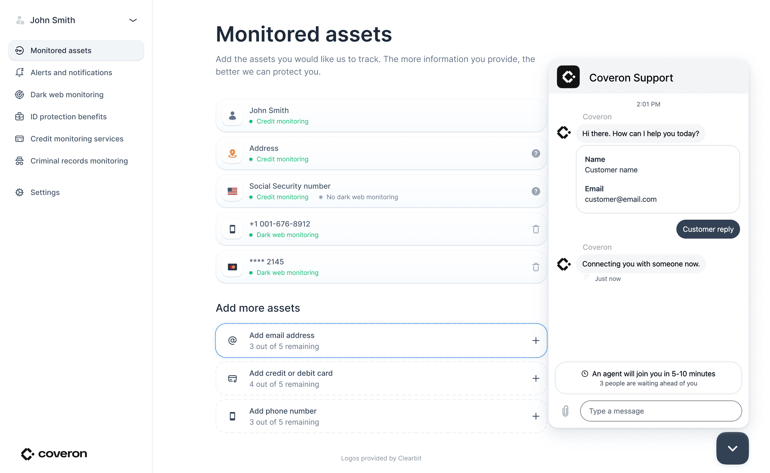770x473 pixels.
Task: Click the Alerts bell icon
Action: (x=19, y=73)
